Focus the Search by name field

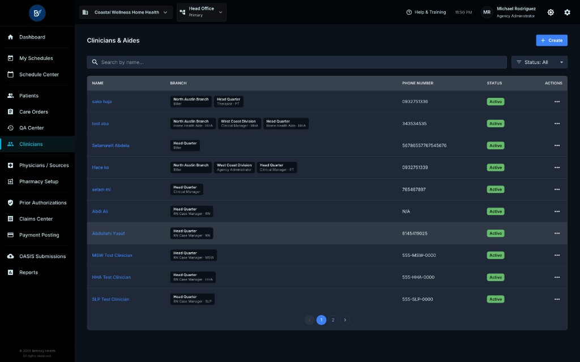[297, 62]
